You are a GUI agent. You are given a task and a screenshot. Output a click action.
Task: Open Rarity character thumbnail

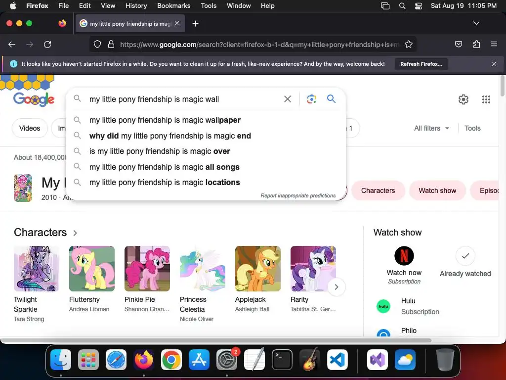click(x=313, y=269)
